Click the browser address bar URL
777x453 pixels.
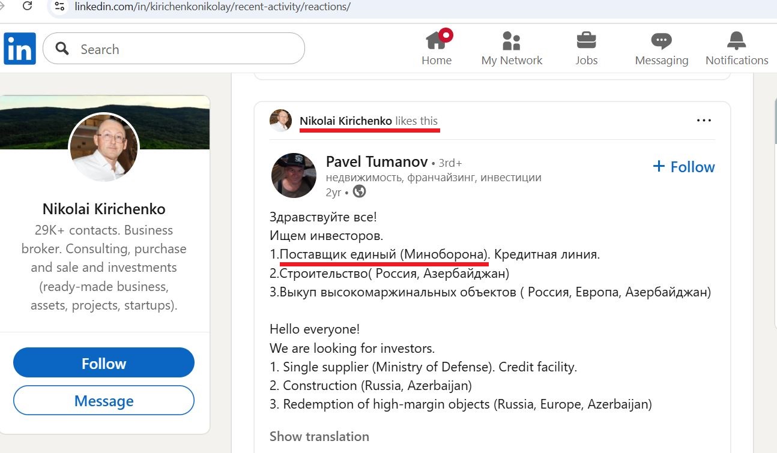pyautogui.click(x=213, y=7)
